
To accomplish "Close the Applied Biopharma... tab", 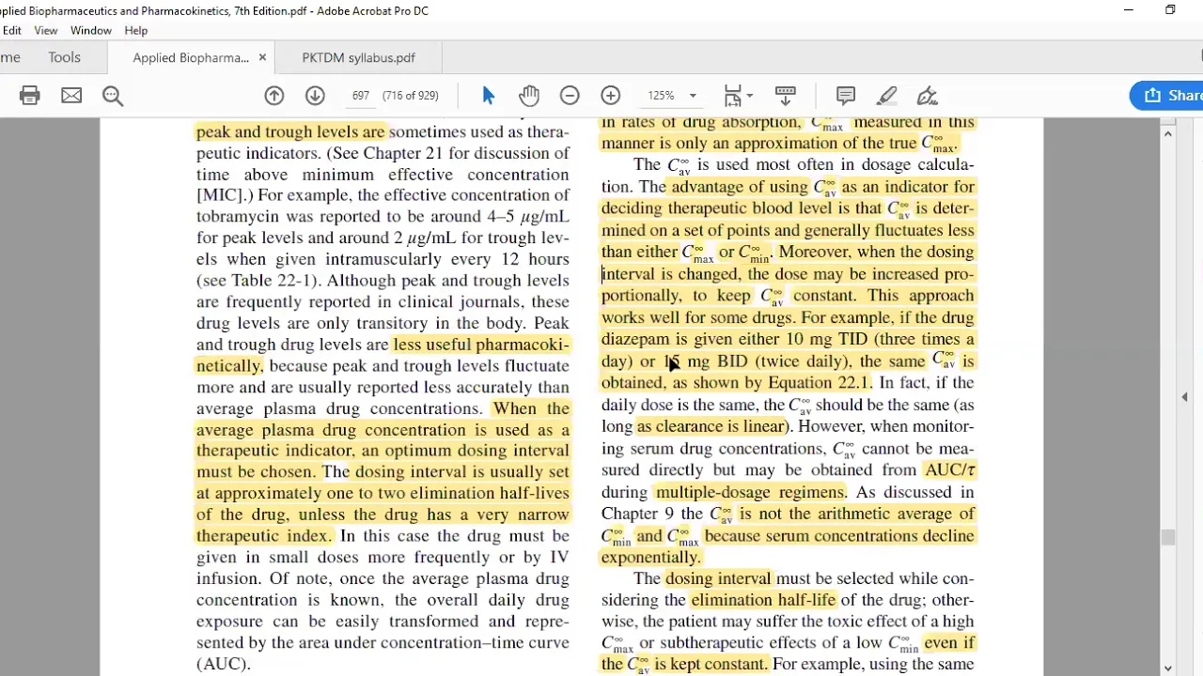I will pyautogui.click(x=262, y=57).
